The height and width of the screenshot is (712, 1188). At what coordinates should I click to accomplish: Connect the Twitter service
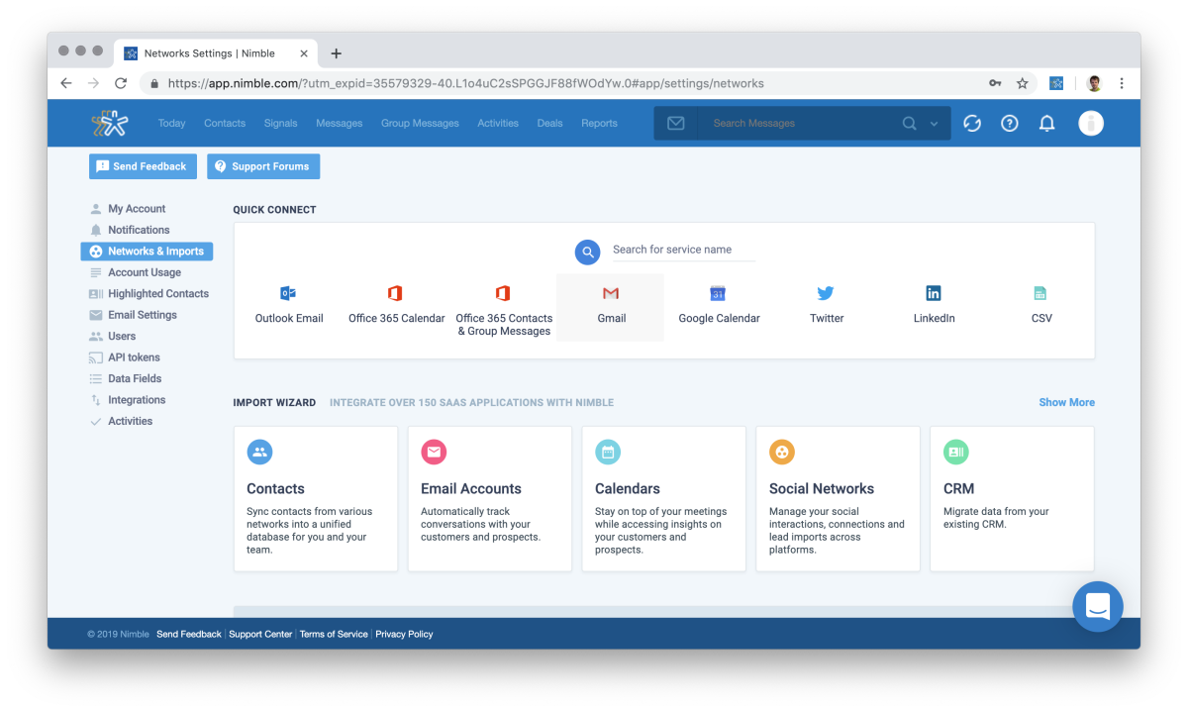[x=826, y=307]
